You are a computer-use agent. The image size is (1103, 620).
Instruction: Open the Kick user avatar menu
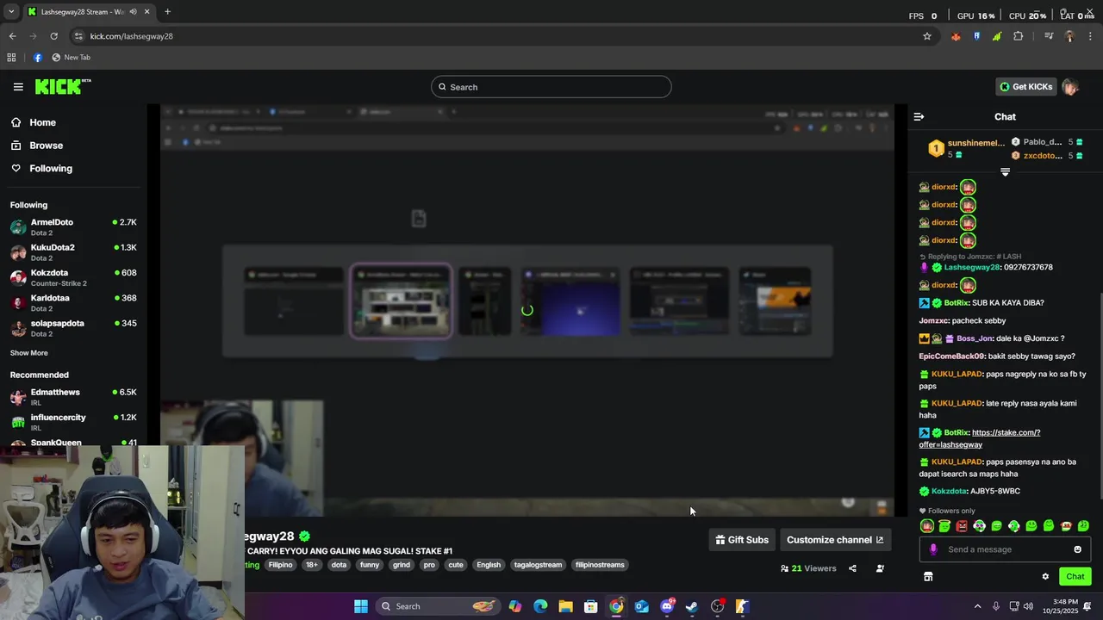point(1070,87)
